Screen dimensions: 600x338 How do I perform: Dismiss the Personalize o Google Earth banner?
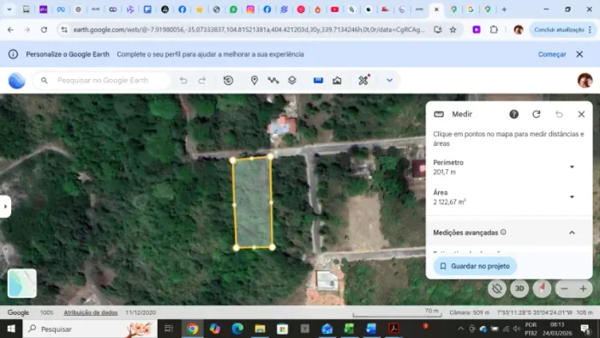coord(579,54)
